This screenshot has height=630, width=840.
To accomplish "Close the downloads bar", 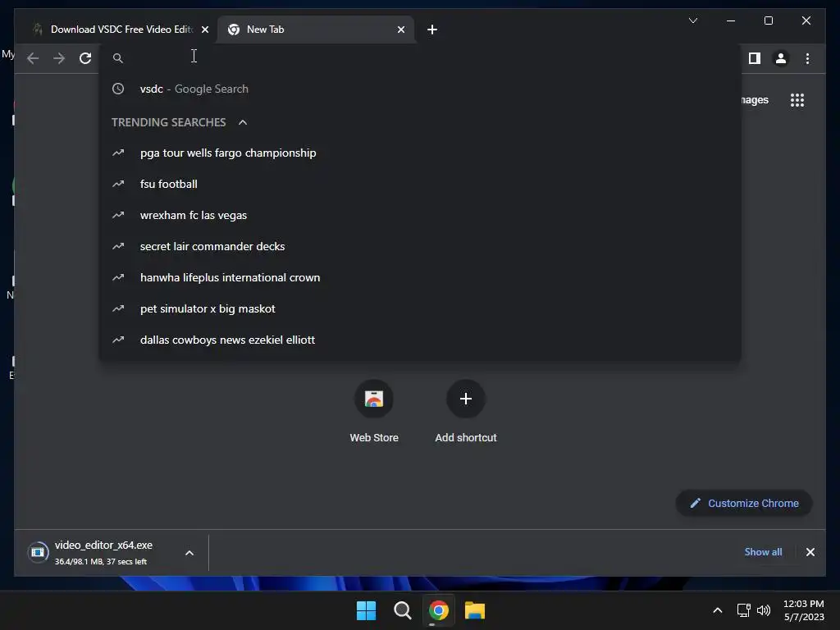I will click(810, 552).
